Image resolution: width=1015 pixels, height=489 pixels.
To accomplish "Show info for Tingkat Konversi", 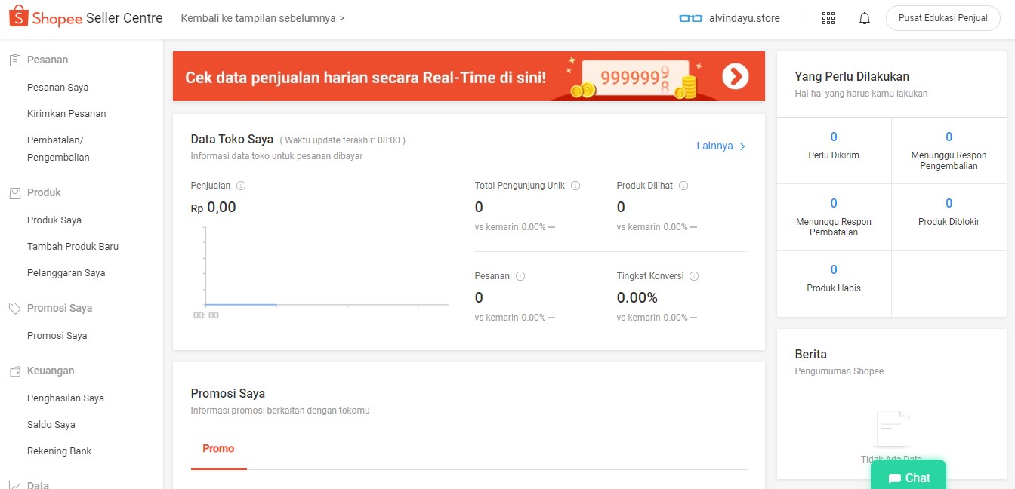I will 694,276.
